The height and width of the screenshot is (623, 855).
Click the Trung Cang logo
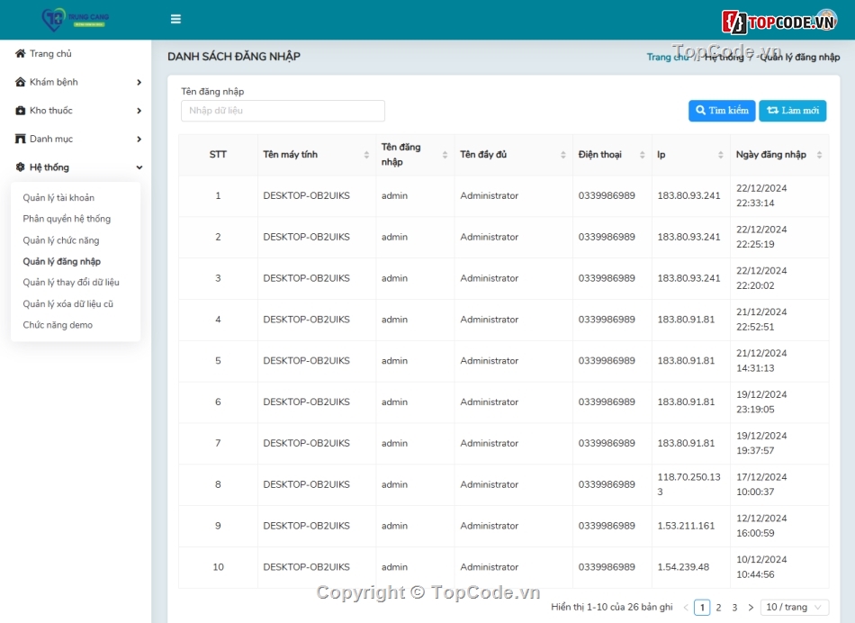(76, 20)
